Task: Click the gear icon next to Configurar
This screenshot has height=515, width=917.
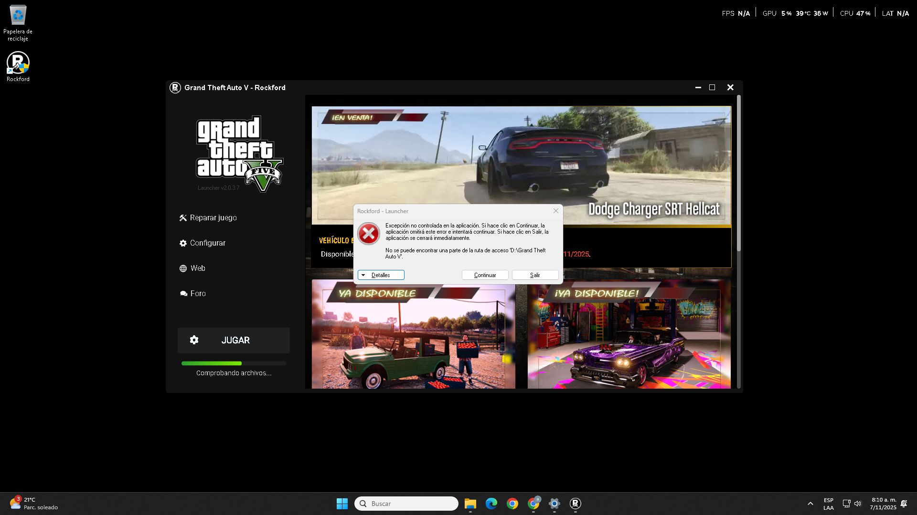Action: [x=183, y=243]
